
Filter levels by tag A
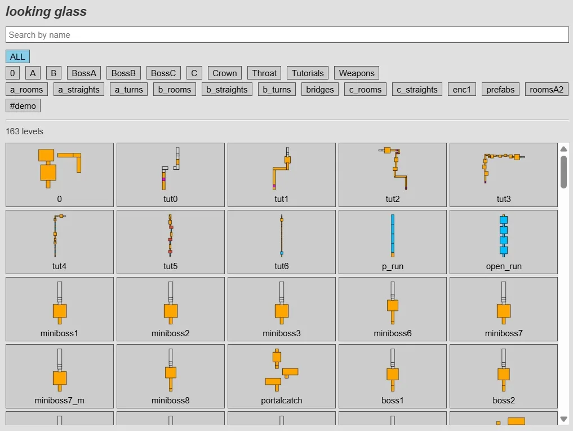click(33, 73)
